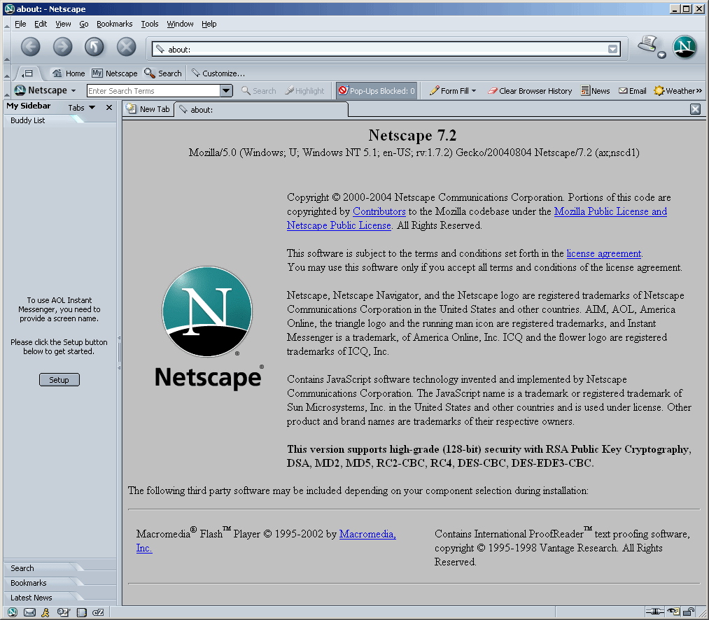Open AOL Instant Messenger running man icon
The width and height of the screenshot is (709, 620).
click(45, 612)
